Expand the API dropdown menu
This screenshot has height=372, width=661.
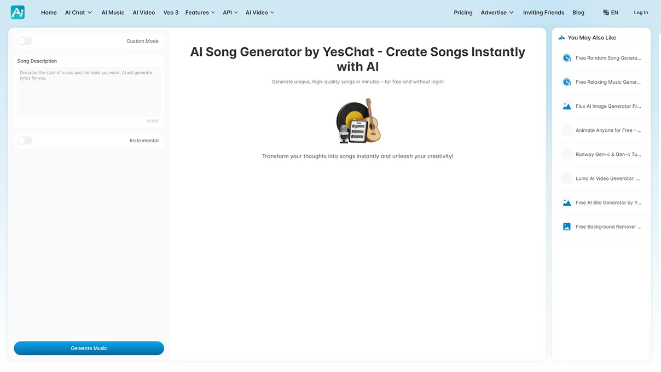[230, 13]
